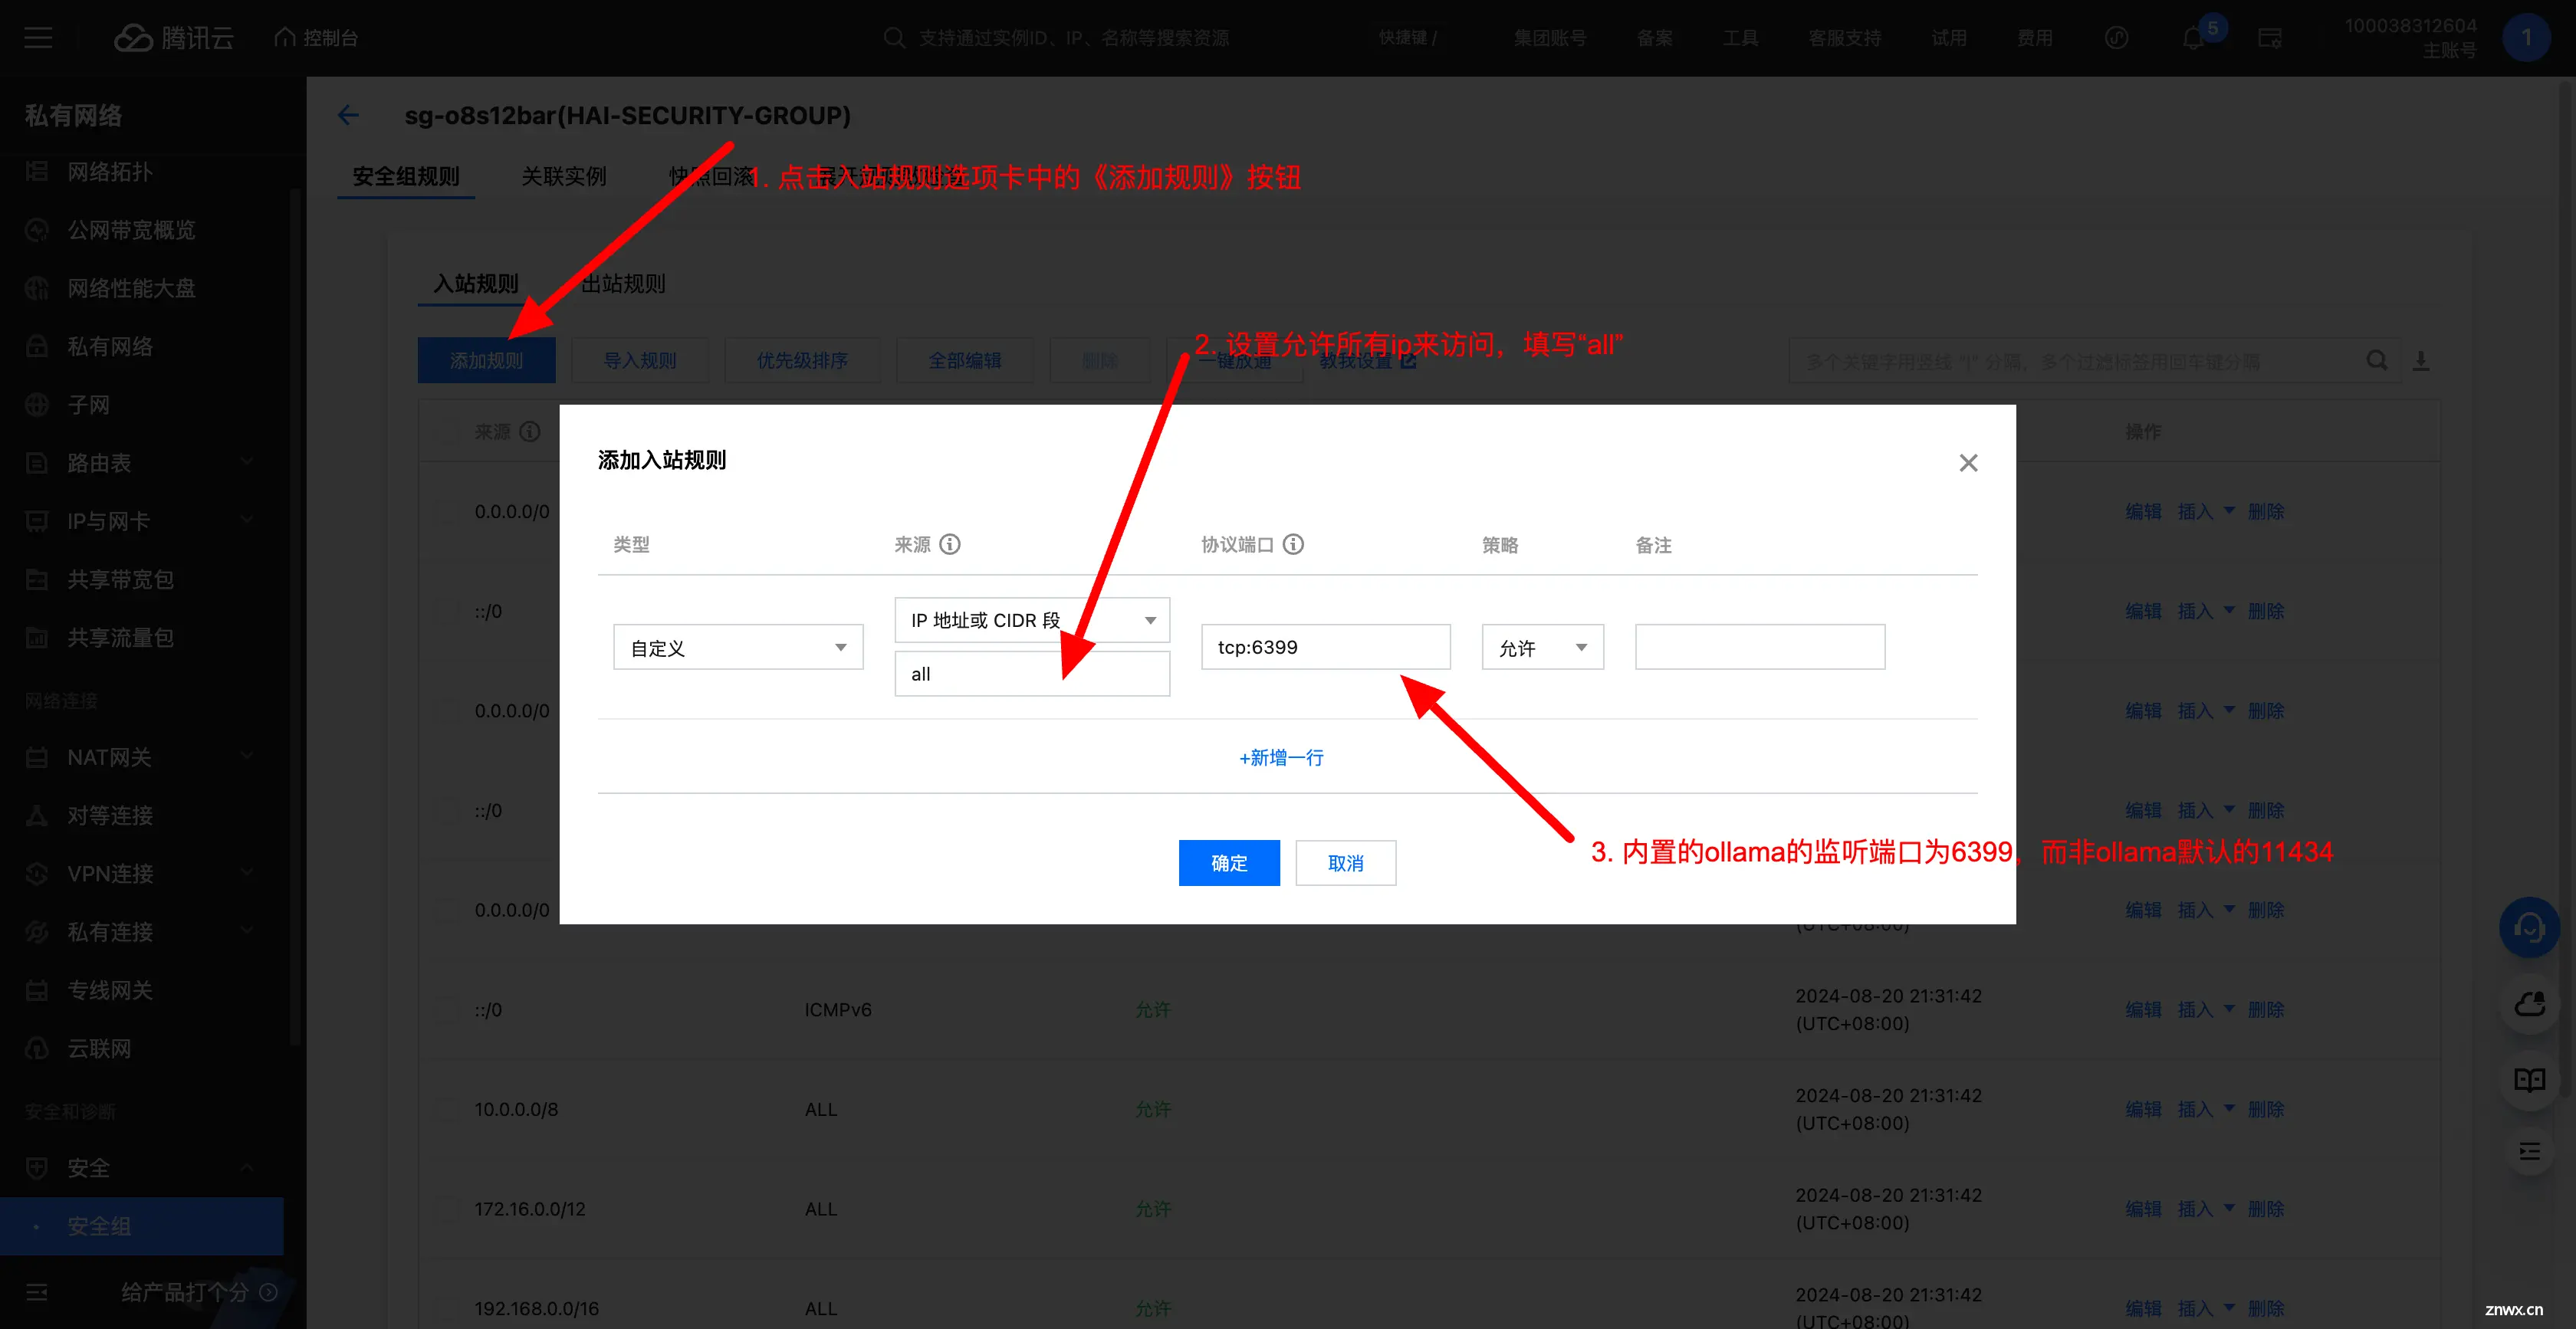2576x1329 pixels.
Task: Switch to outbound rules tab
Action: (x=622, y=284)
